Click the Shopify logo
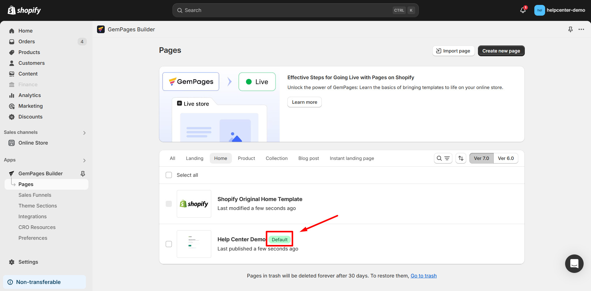591x291 pixels. point(24,10)
